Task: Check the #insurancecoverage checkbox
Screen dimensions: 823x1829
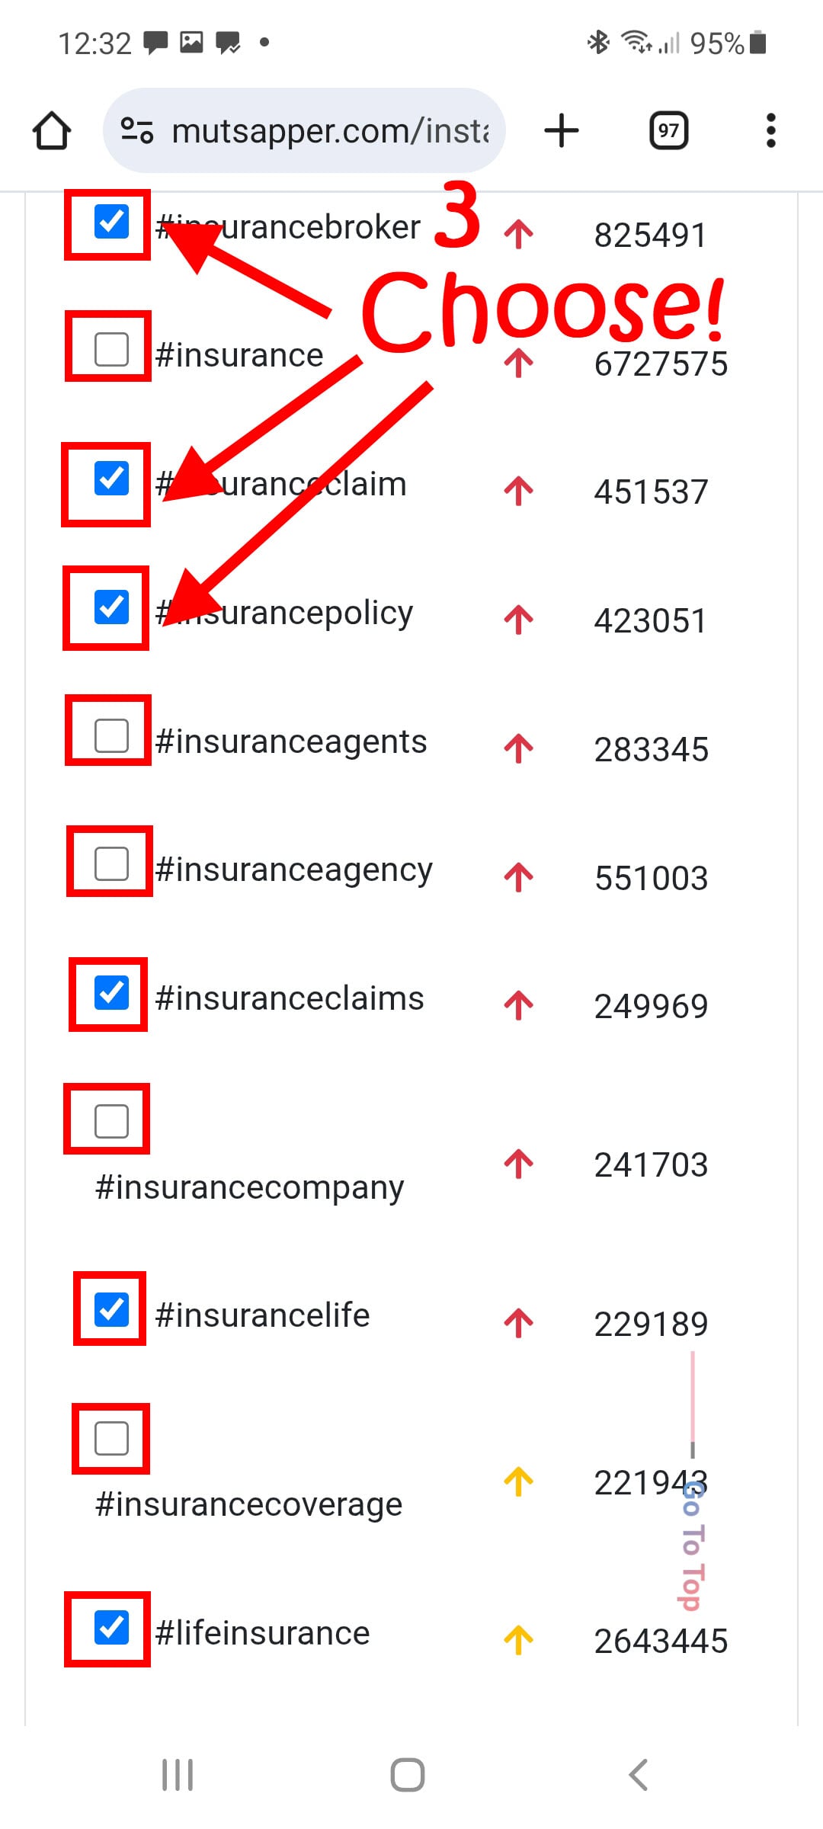Action: click(x=111, y=1439)
